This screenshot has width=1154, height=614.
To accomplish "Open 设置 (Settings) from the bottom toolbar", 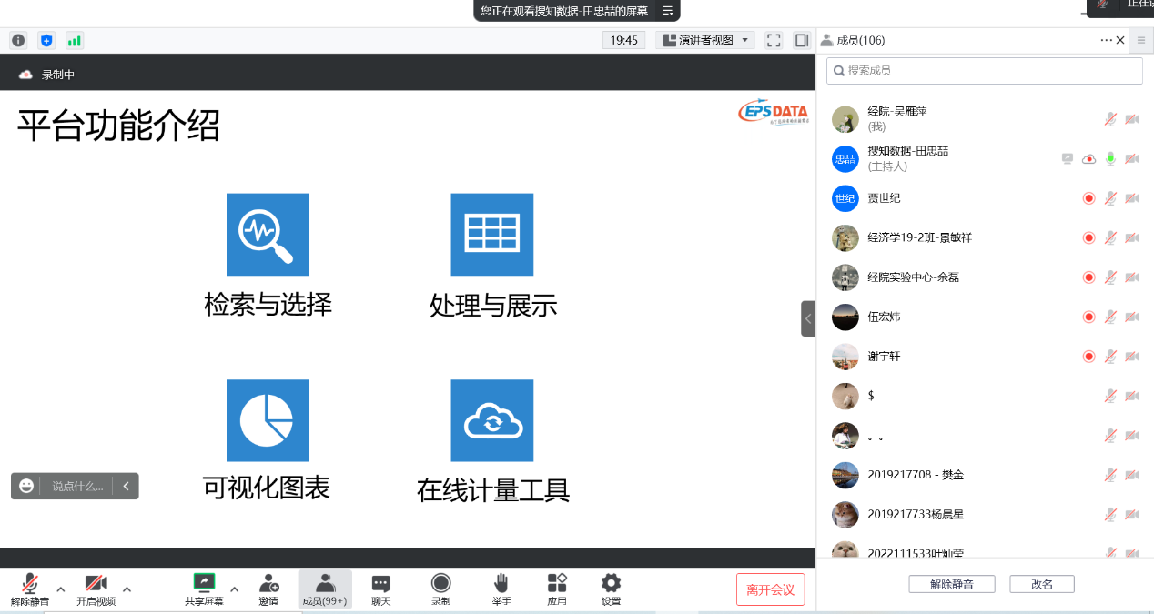I will [x=611, y=589].
